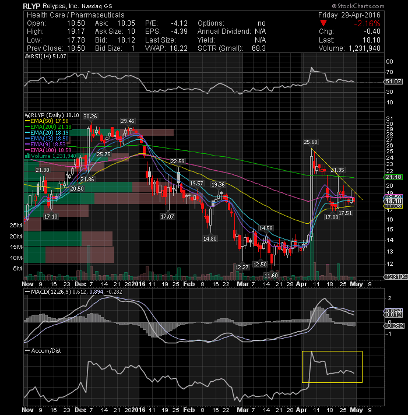Click the VWAP value 18.22
408x415 pixels.
178,48
